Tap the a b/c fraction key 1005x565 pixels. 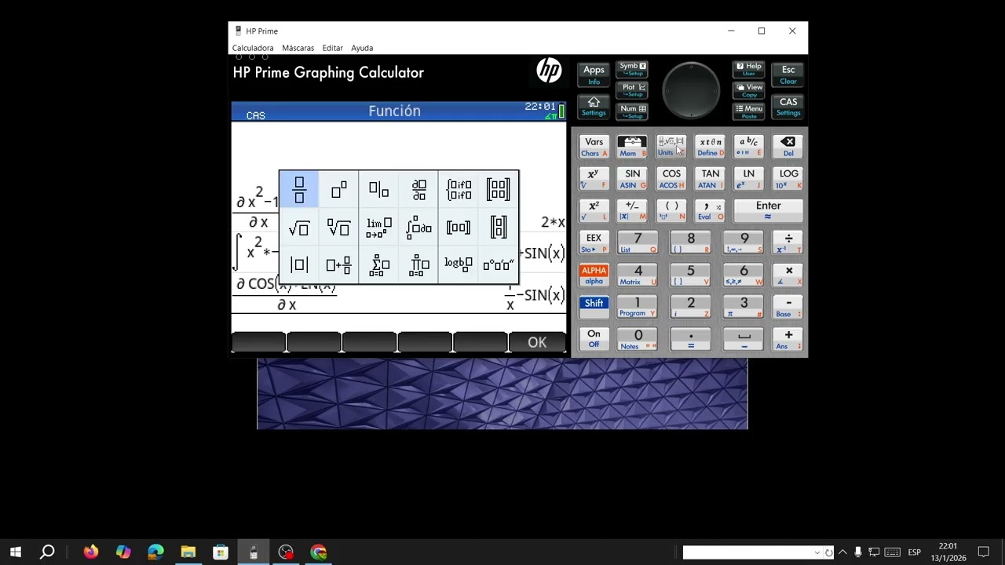[x=748, y=147]
